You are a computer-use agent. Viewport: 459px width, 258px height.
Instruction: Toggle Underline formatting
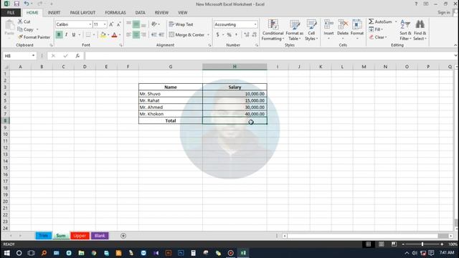(x=74, y=35)
